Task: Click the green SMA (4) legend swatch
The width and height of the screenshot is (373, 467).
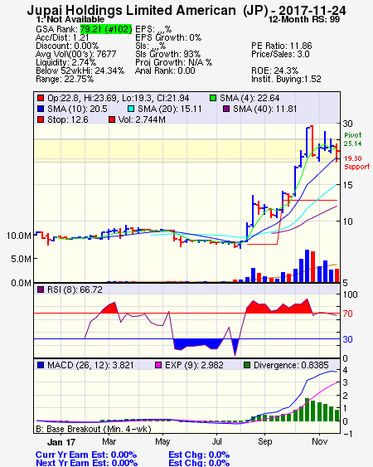Action: point(212,98)
